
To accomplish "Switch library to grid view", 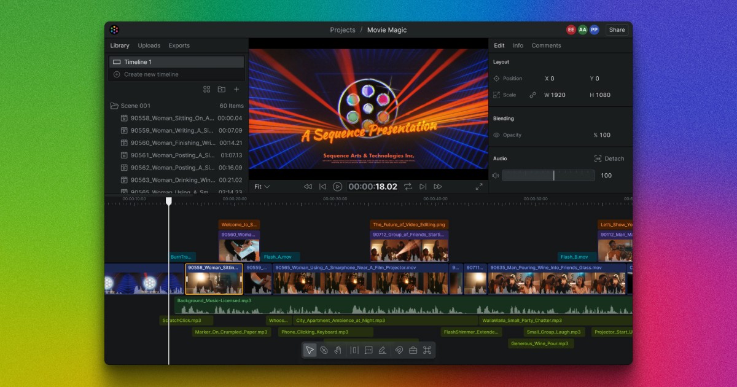I will coord(207,90).
